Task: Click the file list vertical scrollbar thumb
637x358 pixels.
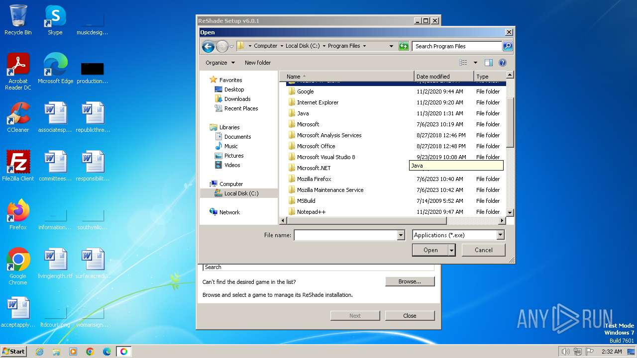Action: 510,122
